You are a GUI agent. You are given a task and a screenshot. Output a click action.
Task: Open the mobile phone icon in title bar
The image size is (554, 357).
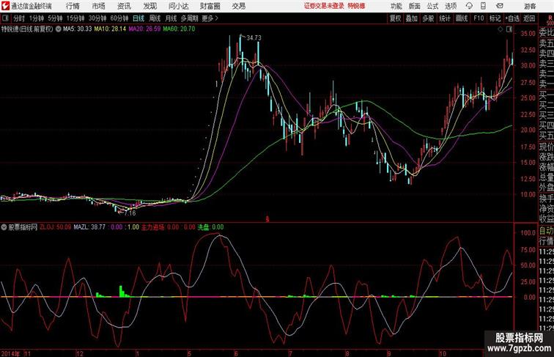[x=483, y=6]
